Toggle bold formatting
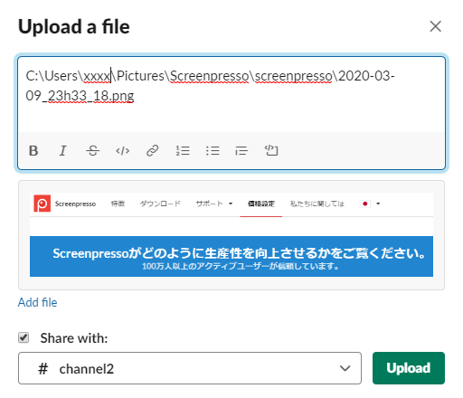 pyautogui.click(x=33, y=150)
